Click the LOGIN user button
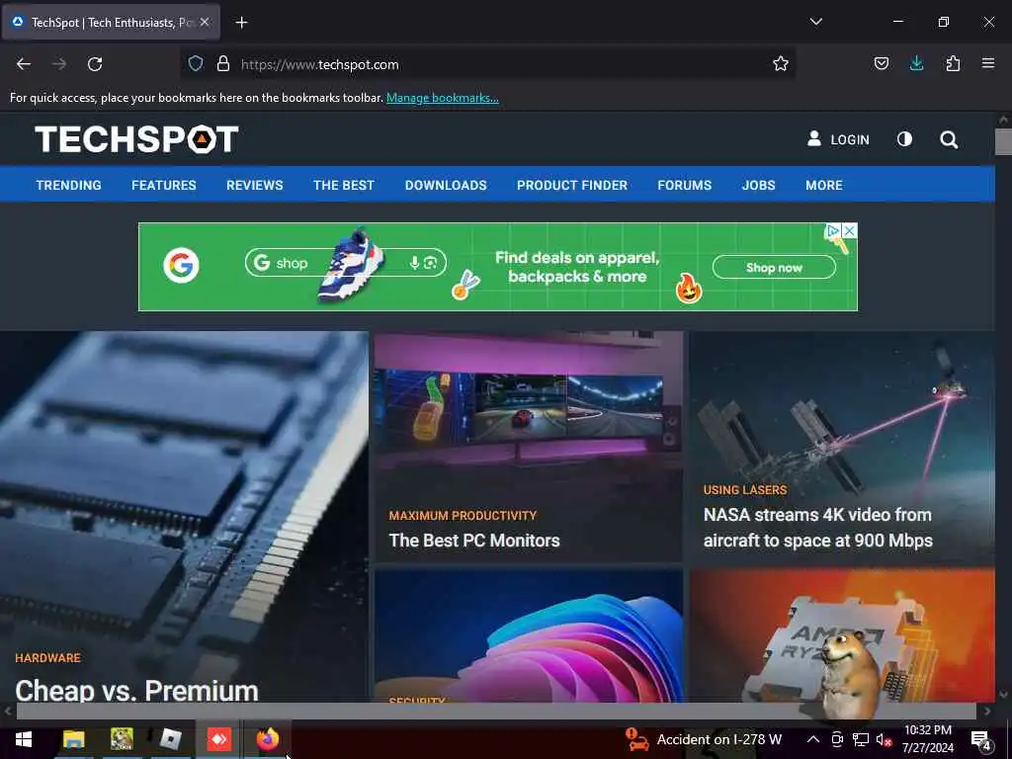The height and width of the screenshot is (759, 1012). [x=838, y=139]
